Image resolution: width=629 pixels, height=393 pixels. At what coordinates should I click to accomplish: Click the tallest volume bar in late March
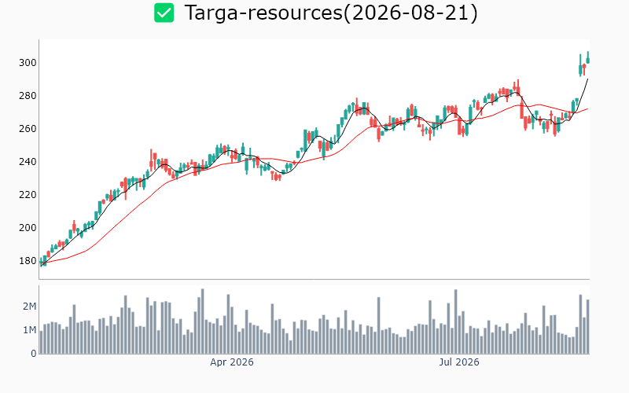(x=203, y=321)
